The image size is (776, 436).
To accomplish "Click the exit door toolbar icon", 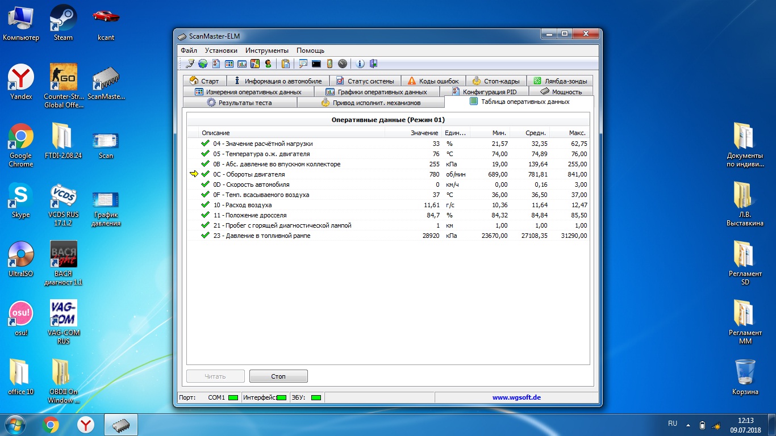I will (373, 64).
